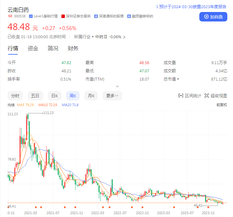
Task: Click the 加自选 add-to-watchlist button
Action: pyautogui.click(x=213, y=17)
